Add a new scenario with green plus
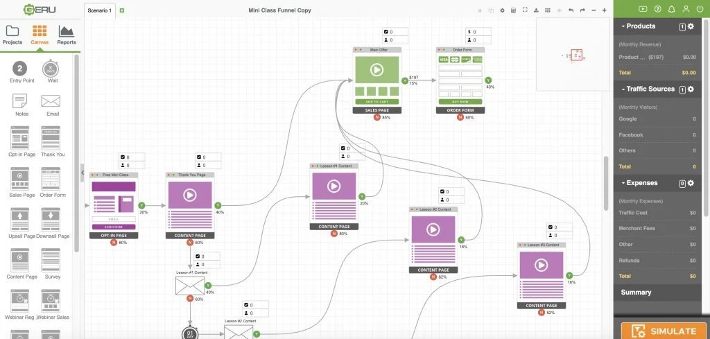The image size is (710, 339). [122, 10]
